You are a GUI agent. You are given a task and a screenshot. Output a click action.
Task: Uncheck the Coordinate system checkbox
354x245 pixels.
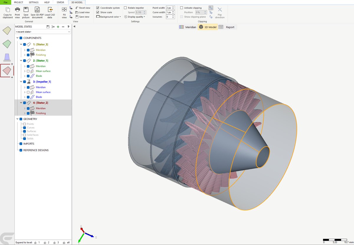click(x=98, y=8)
